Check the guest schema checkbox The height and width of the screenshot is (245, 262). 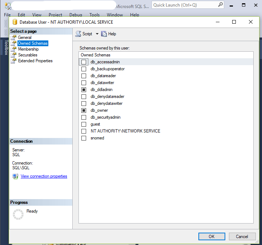pos(84,125)
